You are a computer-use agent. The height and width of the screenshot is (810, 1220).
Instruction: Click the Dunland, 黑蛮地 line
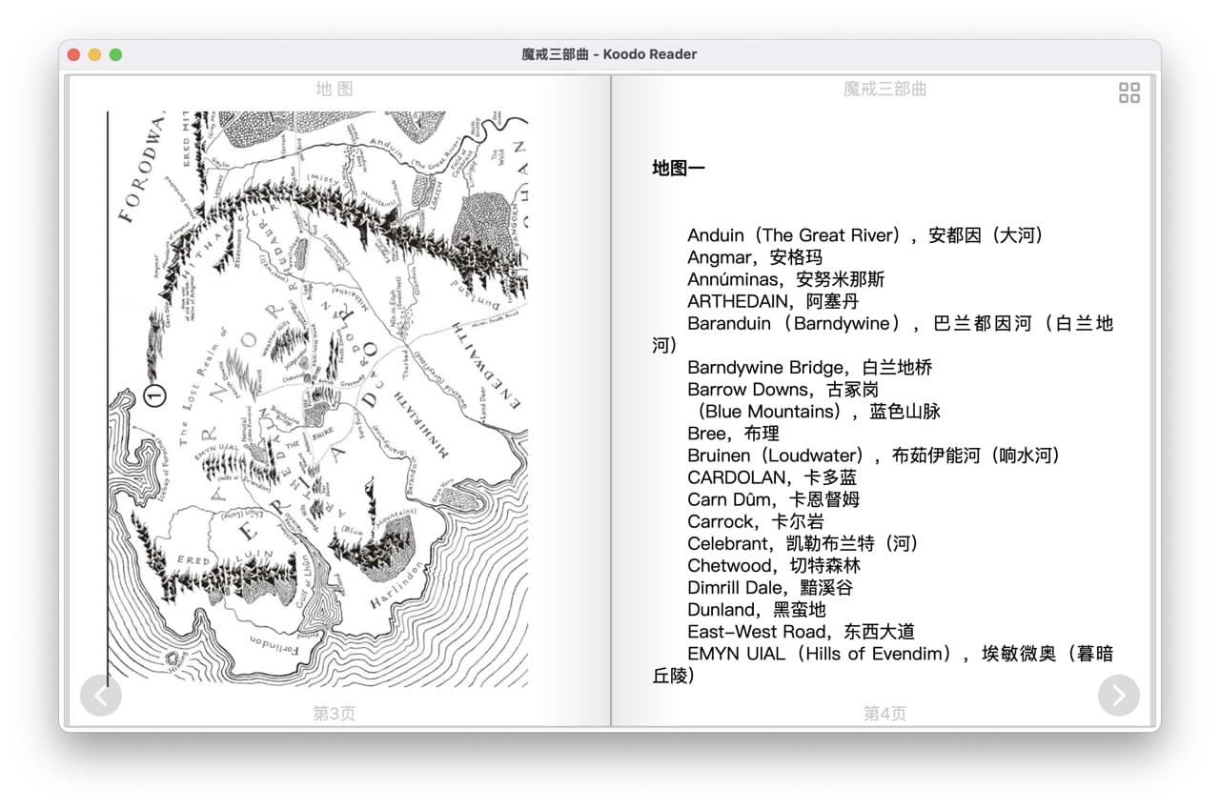[757, 609]
